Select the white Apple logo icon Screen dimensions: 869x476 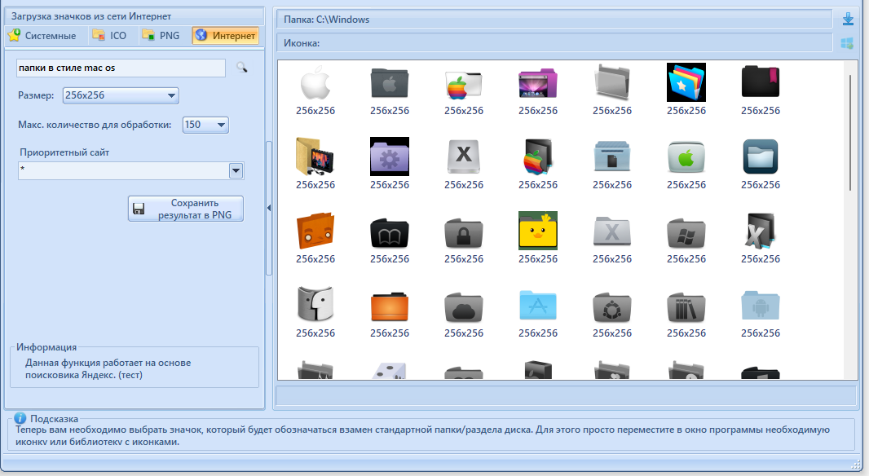point(315,82)
